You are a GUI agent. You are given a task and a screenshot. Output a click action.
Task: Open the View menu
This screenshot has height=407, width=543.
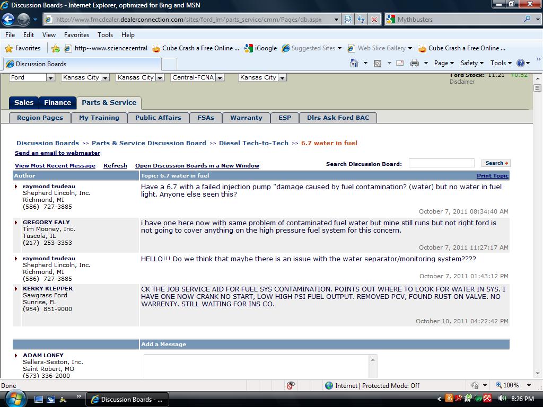(49, 35)
